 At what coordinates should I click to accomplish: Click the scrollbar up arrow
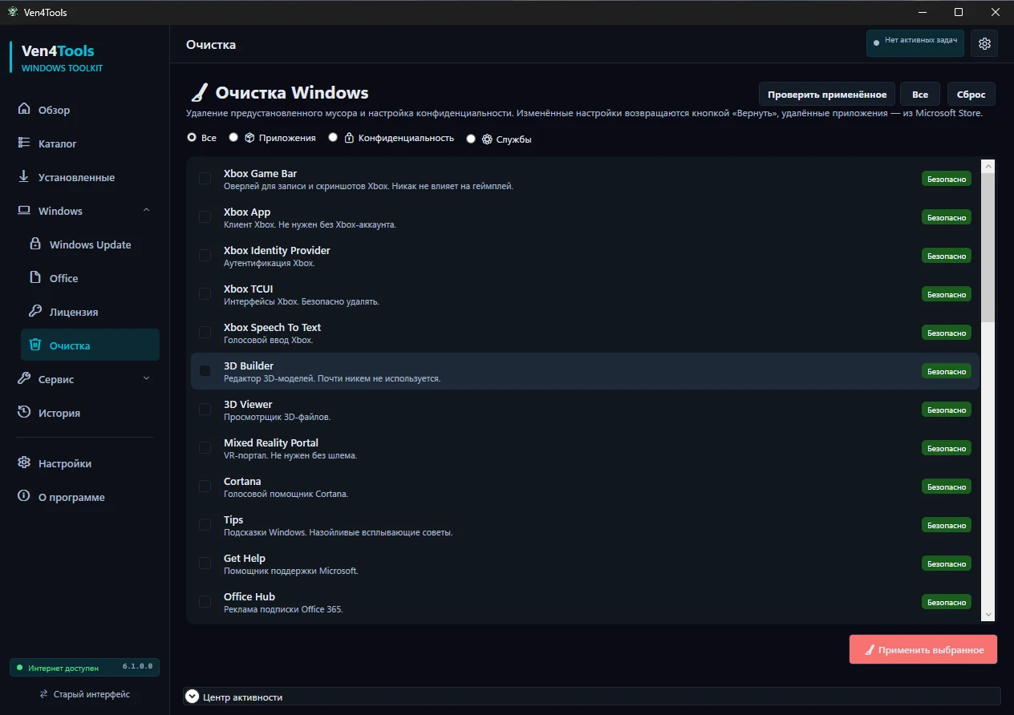point(988,166)
